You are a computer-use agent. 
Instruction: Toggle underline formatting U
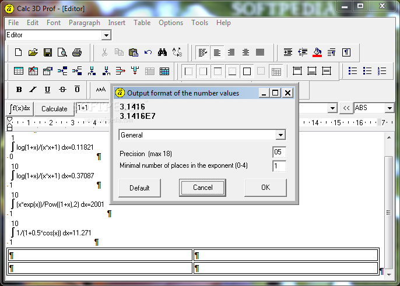click(x=47, y=90)
